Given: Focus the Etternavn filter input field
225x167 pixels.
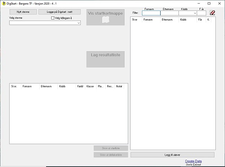Looking at the screenshot, I should pyautogui.click(x=169, y=13).
